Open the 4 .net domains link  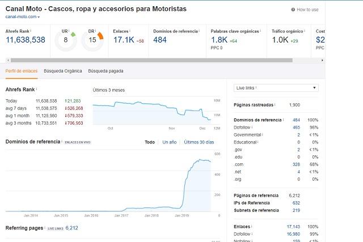point(298,172)
